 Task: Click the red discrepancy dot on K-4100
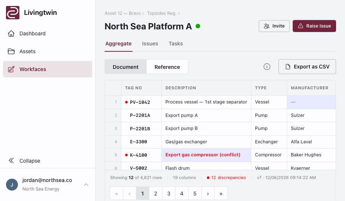(x=126, y=155)
